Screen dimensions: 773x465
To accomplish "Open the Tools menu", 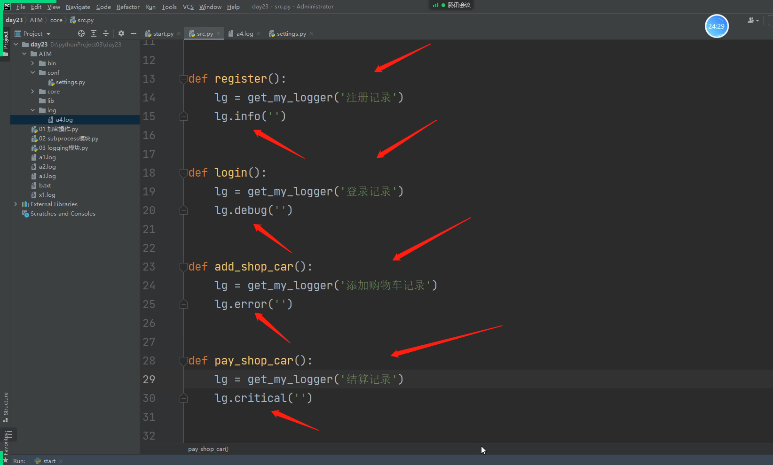I will pos(169,7).
